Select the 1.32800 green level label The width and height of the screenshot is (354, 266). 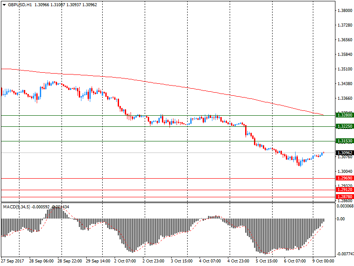point(345,115)
